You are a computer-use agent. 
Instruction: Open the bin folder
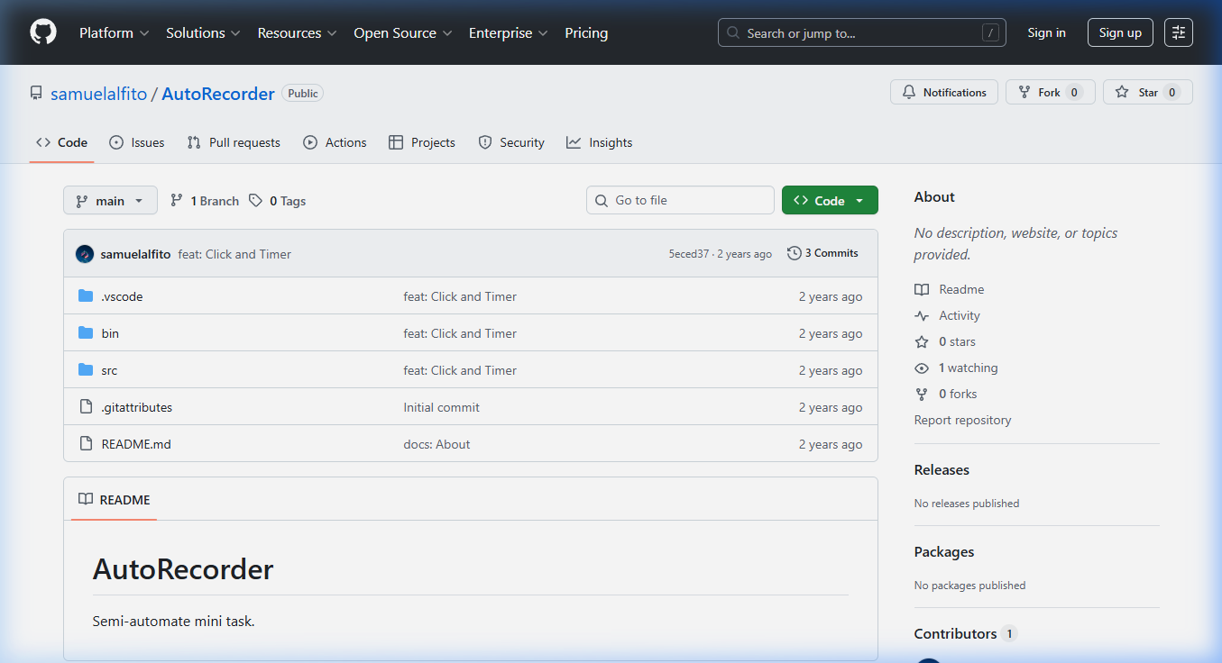point(110,333)
